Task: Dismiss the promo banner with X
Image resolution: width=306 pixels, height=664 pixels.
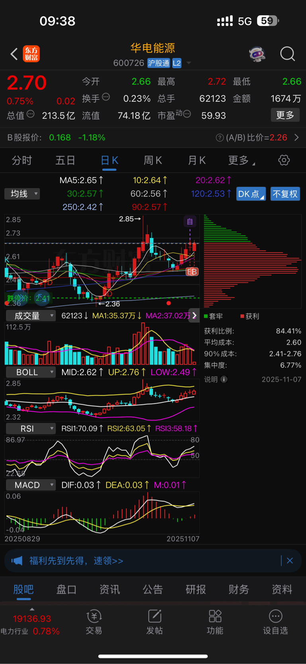Action: click(x=290, y=561)
